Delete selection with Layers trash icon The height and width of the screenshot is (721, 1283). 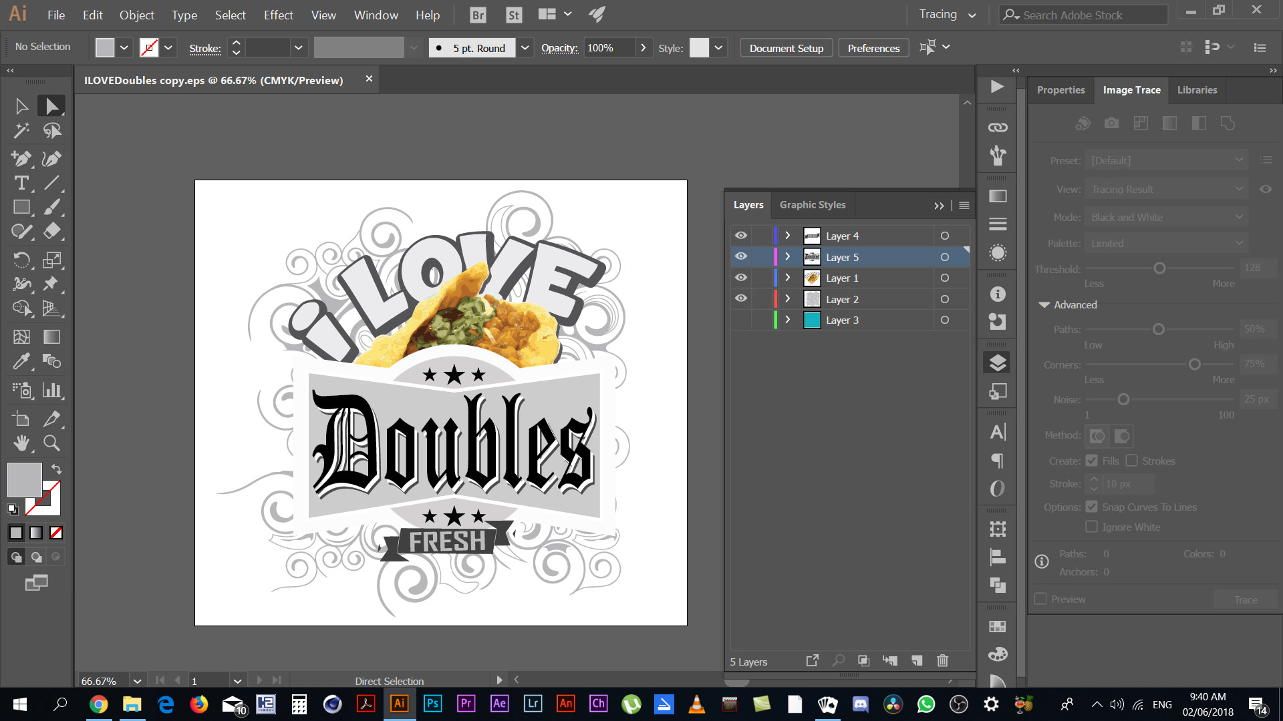tap(942, 661)
